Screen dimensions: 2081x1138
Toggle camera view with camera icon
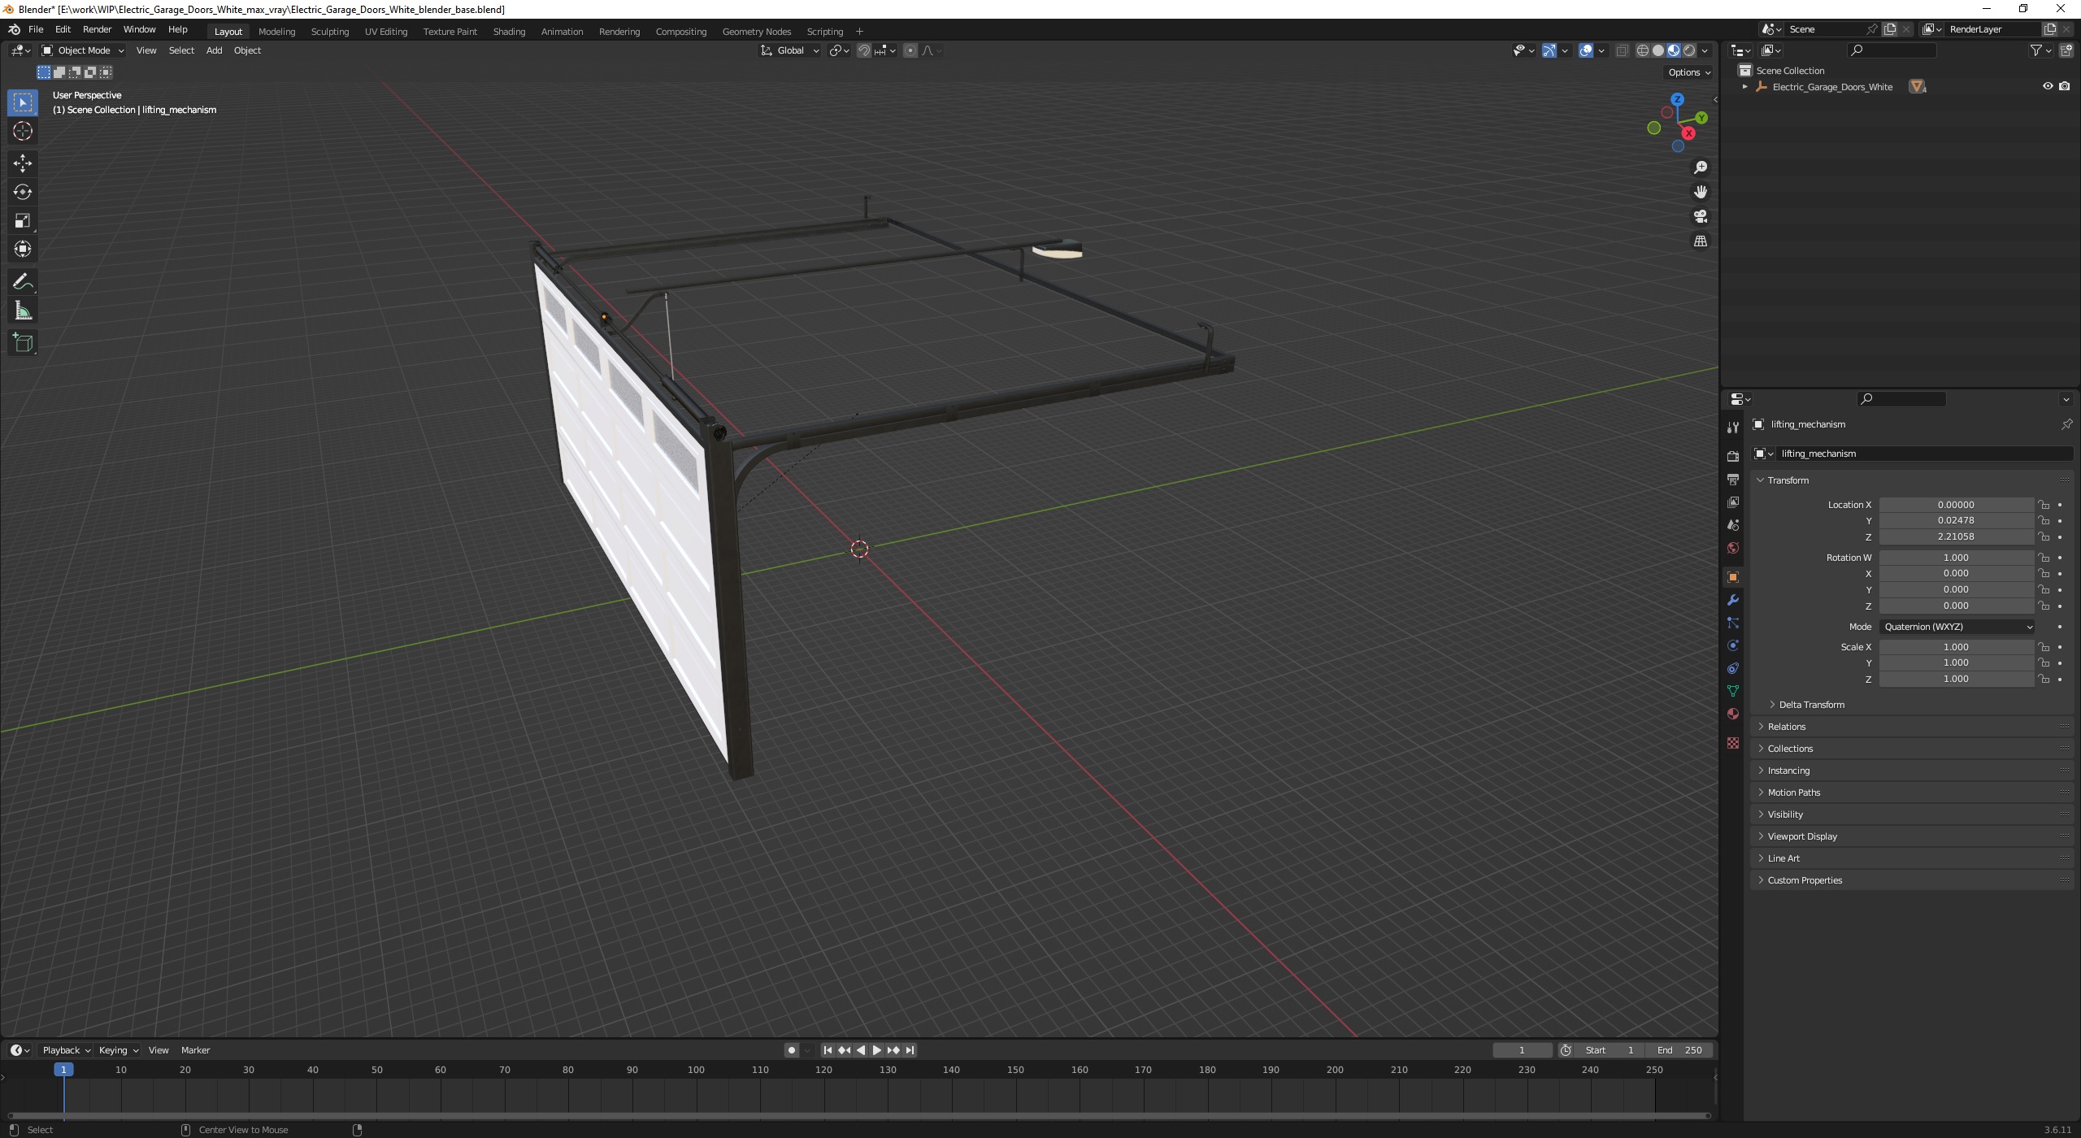pyautogui.click(x=1701, y=216)
